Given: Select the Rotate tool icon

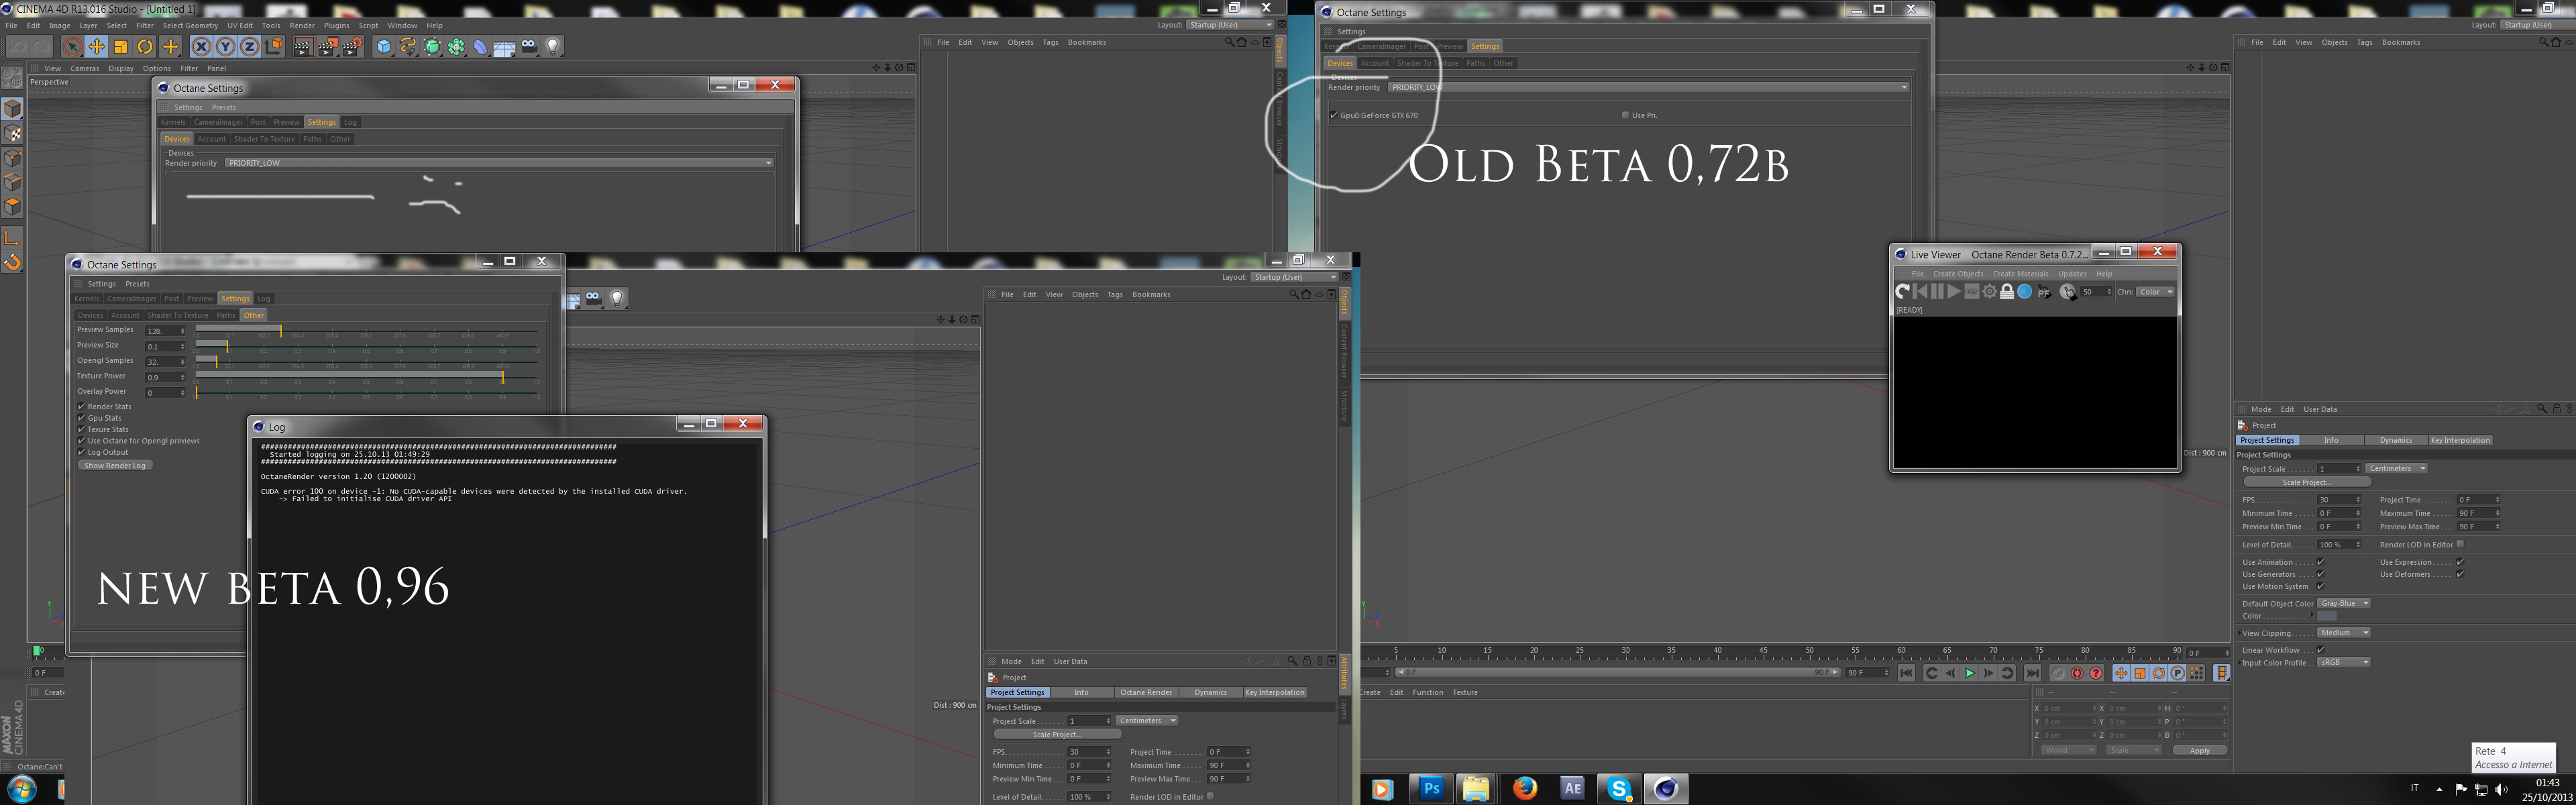Looking at the screenshot, I should [x=145, y=47].
